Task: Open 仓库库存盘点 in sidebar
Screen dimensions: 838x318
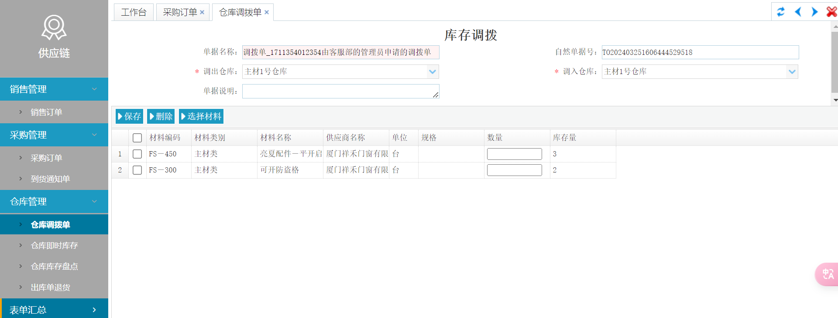Action: click(x=54, y=266)
